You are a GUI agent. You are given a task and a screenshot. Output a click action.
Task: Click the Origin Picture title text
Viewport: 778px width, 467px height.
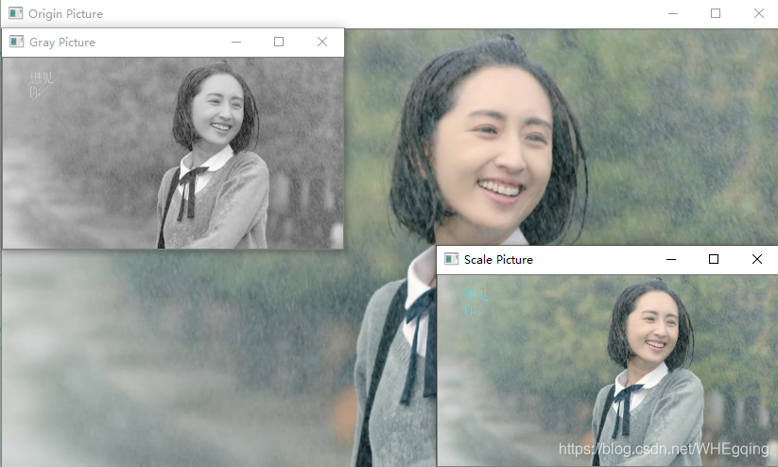click(x=65, y=14)
